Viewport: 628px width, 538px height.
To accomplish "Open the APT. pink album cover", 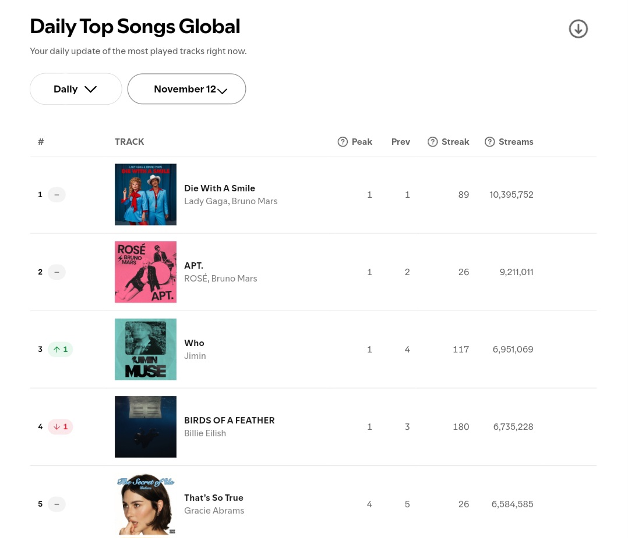I will (146, 272).
